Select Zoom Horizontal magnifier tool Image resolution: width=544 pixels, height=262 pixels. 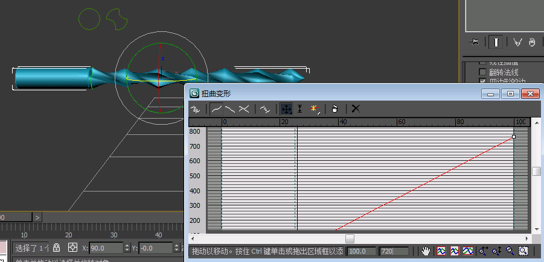(x=483, y=251)
